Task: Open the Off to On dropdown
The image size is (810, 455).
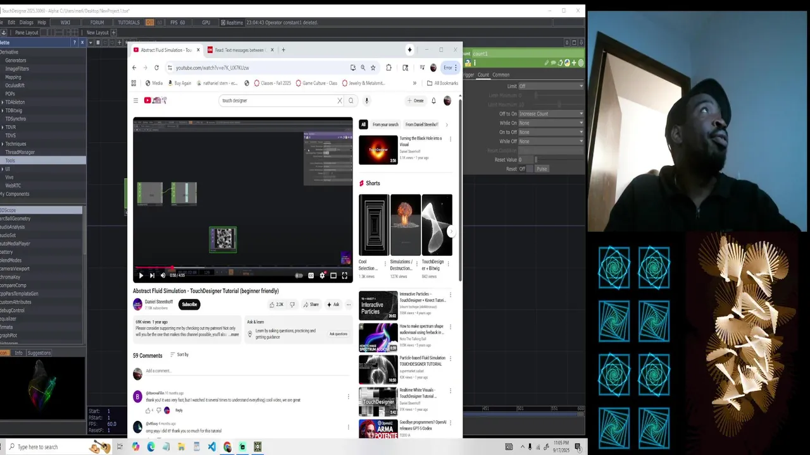Action: point(551,114)
